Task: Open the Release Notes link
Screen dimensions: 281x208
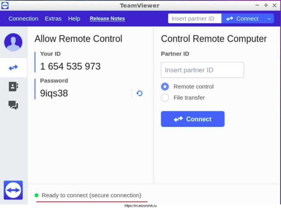Action: pos(107,19)
